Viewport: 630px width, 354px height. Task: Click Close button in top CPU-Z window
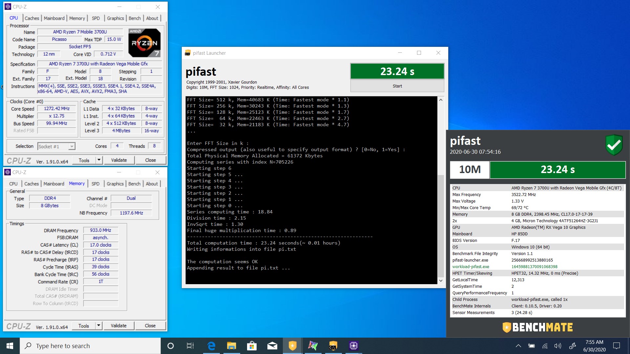150,160
